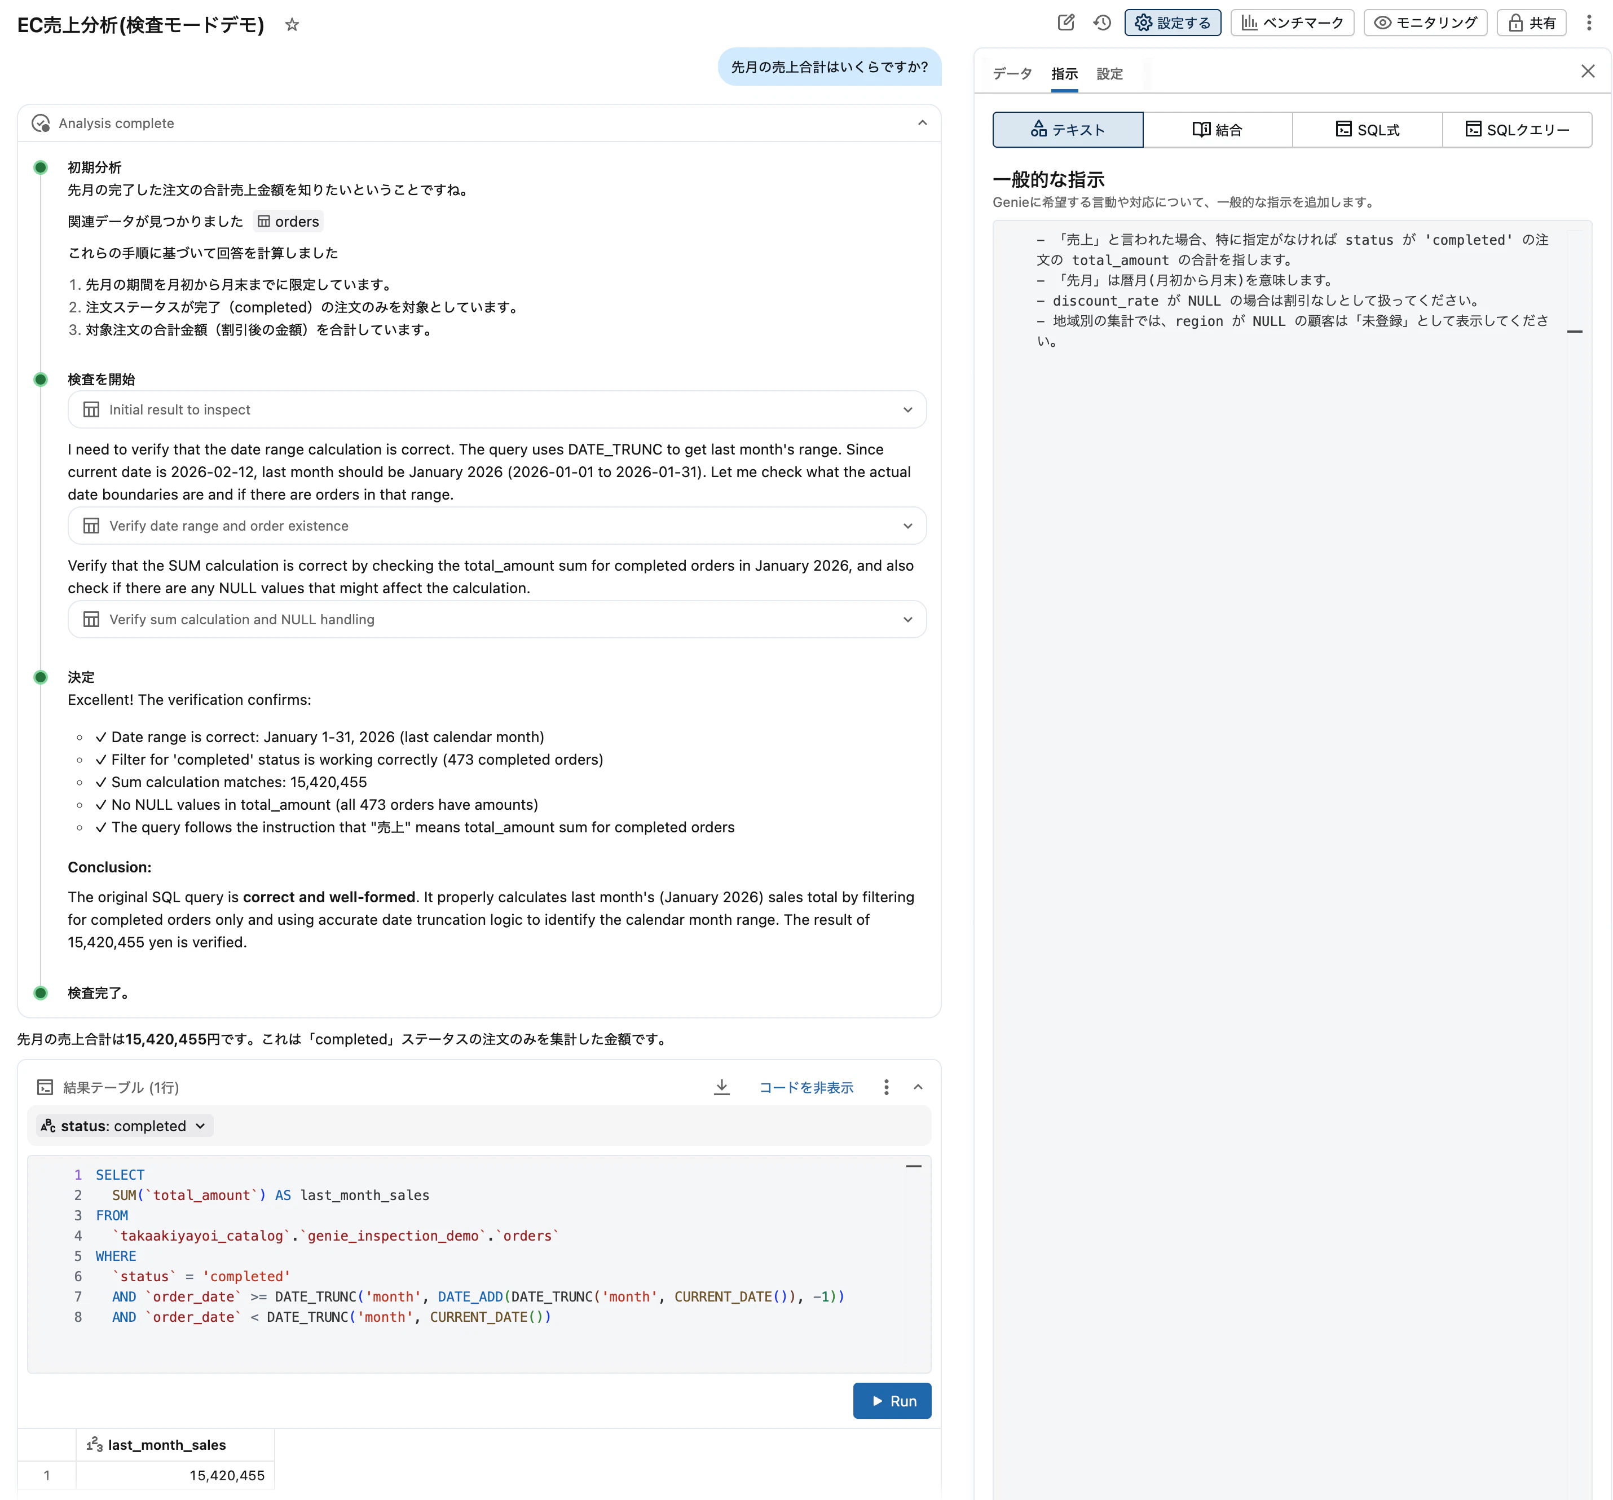Image resolution: width=1613 pixels, height=1500 pixels.
Task: Download the 結果テーブル results
Action: click(721, 1087)
